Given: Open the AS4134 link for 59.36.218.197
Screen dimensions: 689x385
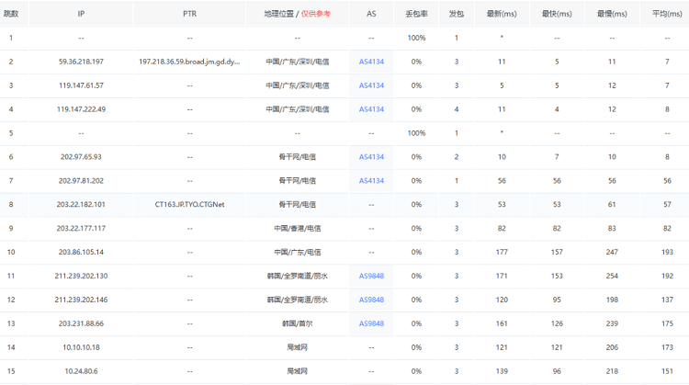Looking at the screenshot, I should coord(371,62).
